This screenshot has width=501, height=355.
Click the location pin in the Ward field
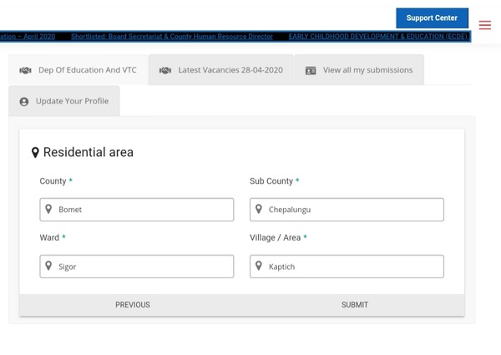[x=49, y=266]
